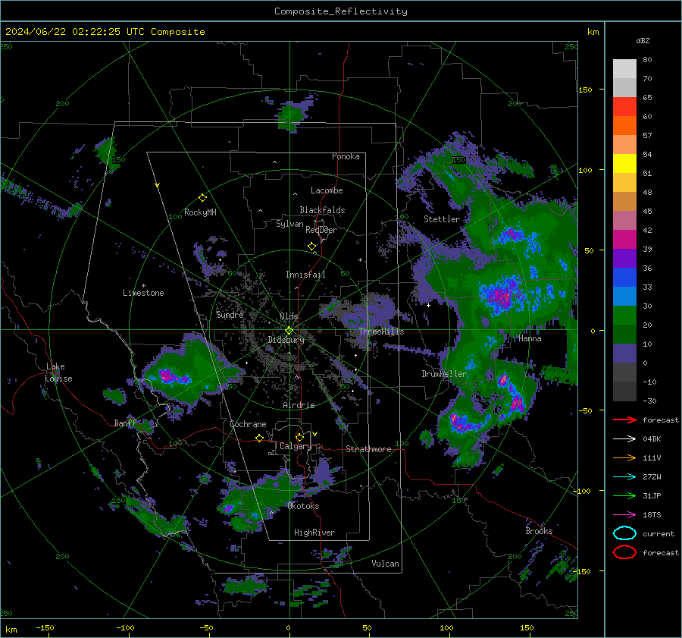Click the green 31JP arrow legend icon
Image resolution: width=682 pixels, height=638 pixels.
pos(624,495)
